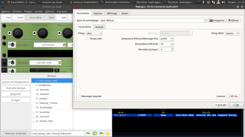Open the Bluetooth tray icon
Image resolution: width=245 pixels, height=137 pixels.
(x=203, y=2)
